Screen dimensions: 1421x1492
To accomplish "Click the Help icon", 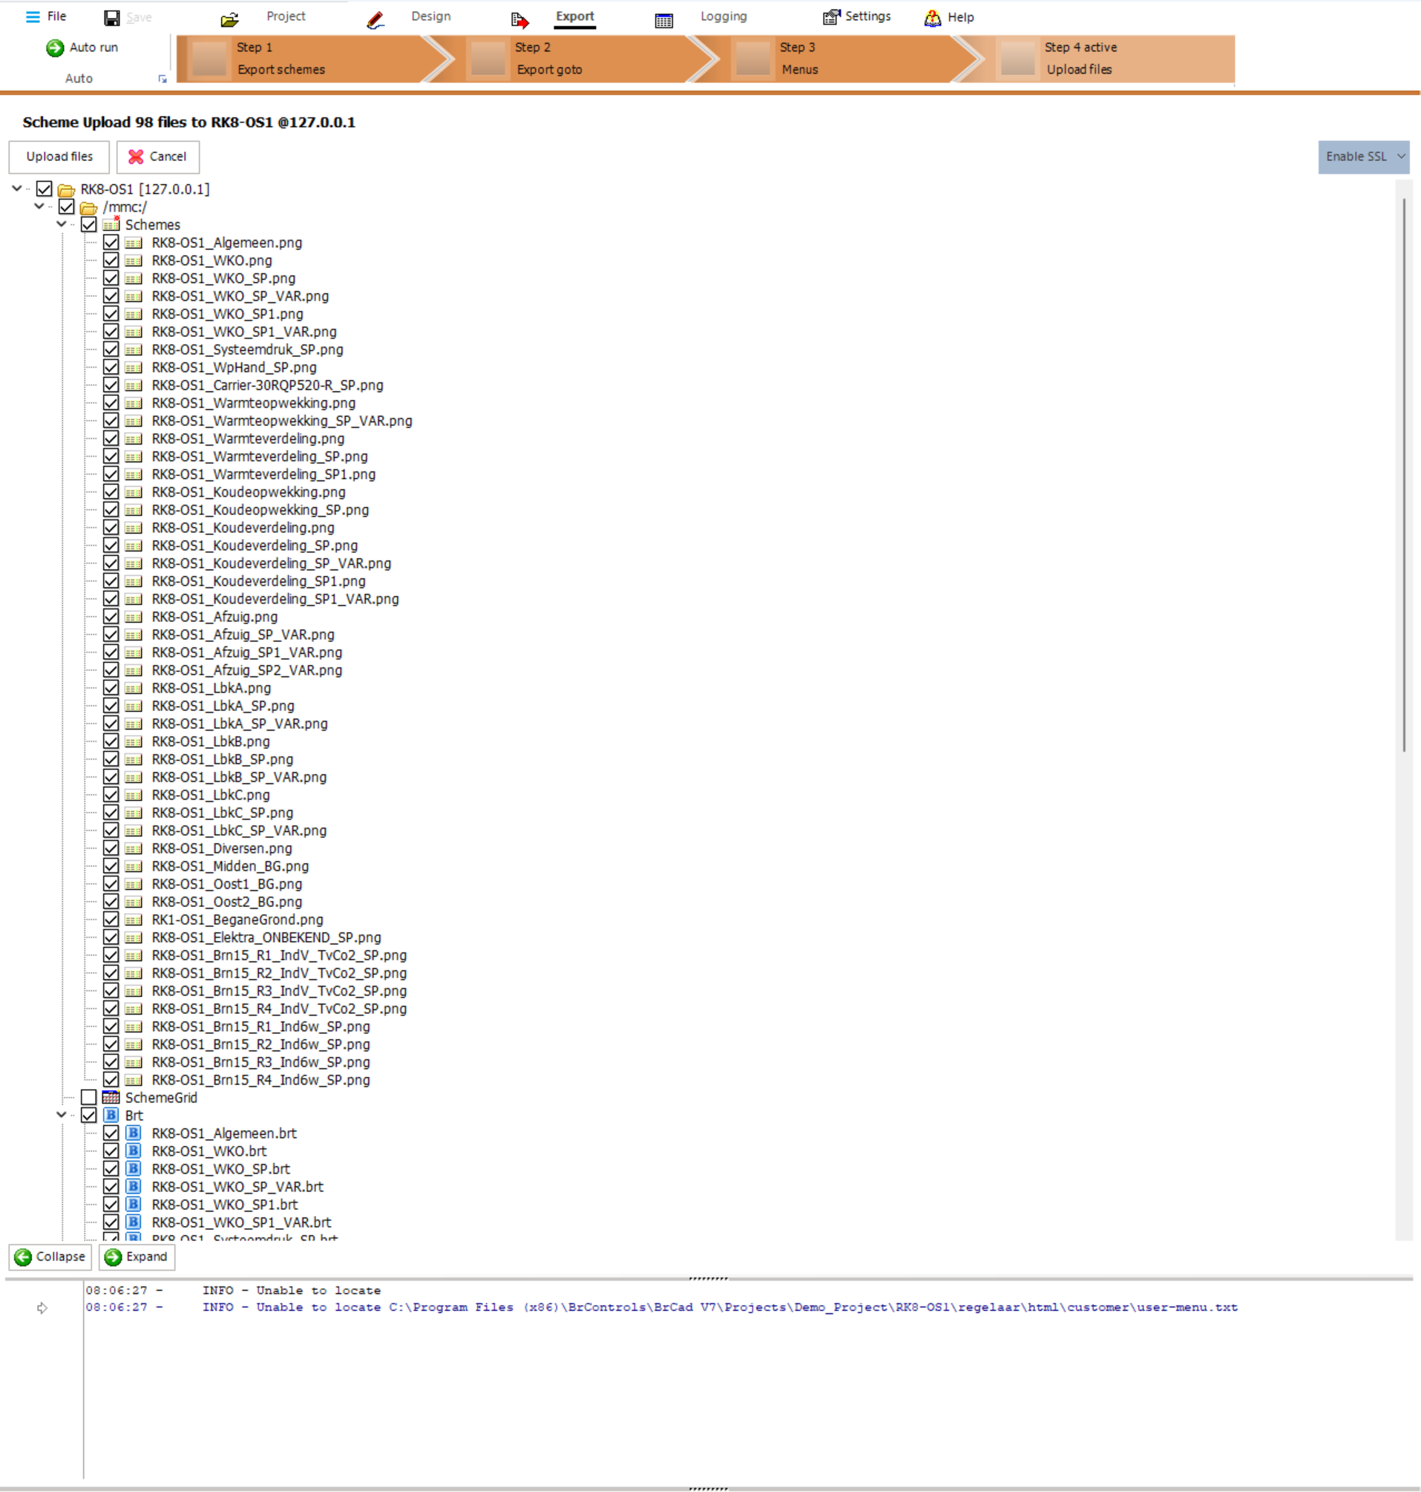I will (933, 17).
